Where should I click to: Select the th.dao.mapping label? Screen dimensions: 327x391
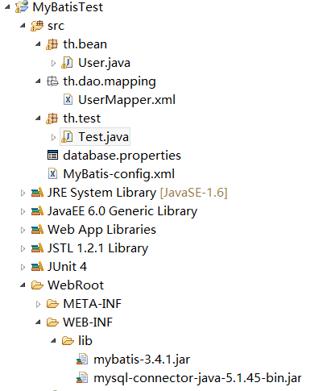click(110, 81)
